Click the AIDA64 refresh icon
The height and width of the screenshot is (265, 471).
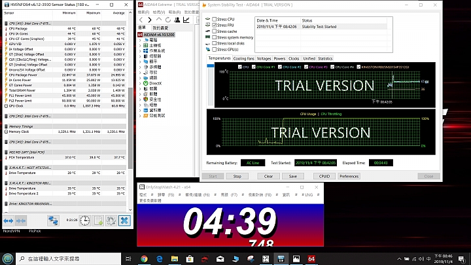pyautogui.click(x=168, y=20)
